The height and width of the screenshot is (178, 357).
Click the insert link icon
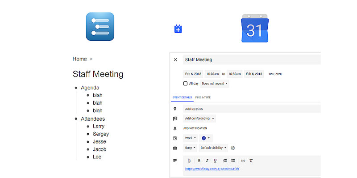243,161
